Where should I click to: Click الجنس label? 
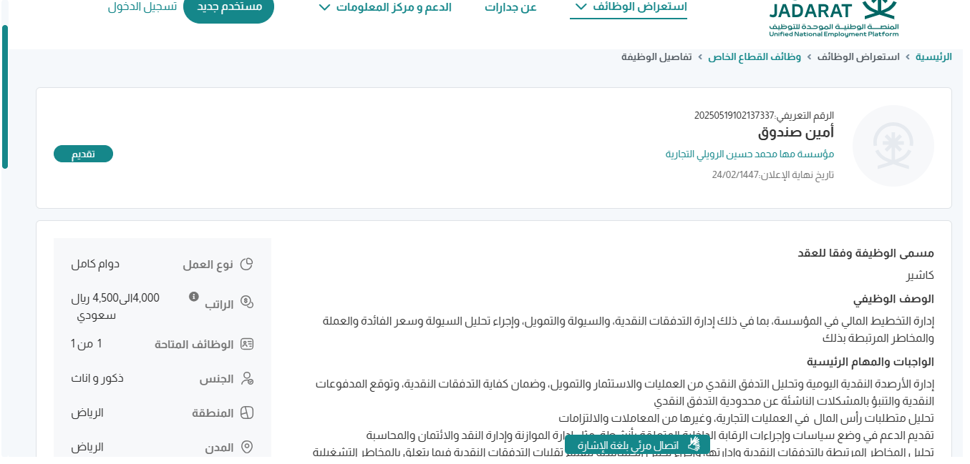216,379
